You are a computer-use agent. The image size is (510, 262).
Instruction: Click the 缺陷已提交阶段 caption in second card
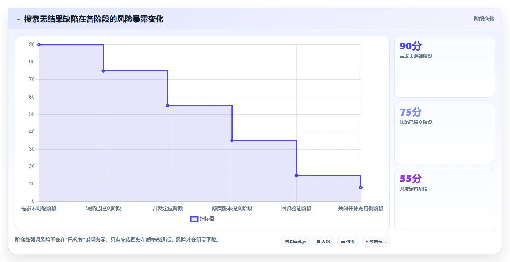tap(416, 122)
